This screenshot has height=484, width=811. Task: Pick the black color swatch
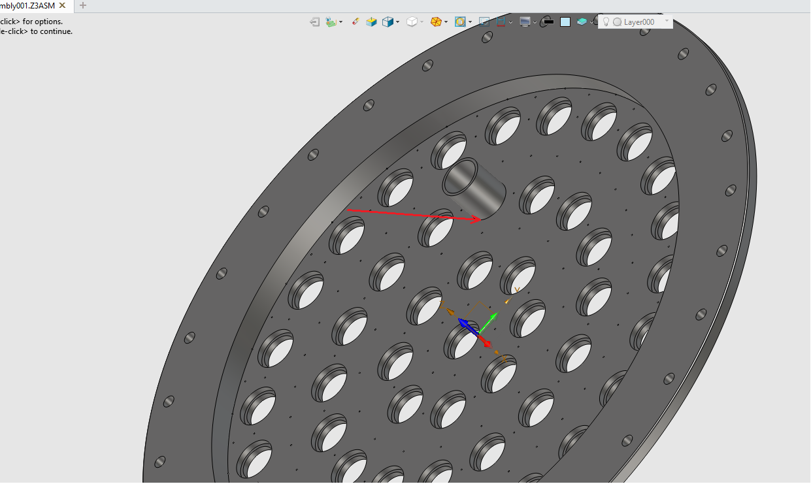click(x=548, y=22)
